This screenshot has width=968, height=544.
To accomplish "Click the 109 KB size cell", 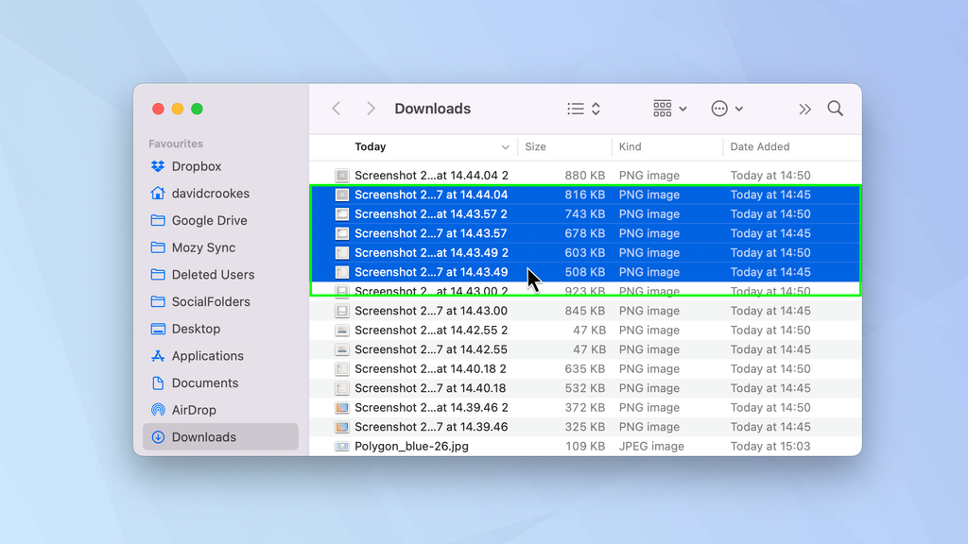I will (584, 446).
